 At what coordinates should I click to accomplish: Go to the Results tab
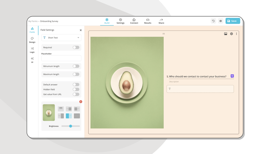[x=148, y=21]
